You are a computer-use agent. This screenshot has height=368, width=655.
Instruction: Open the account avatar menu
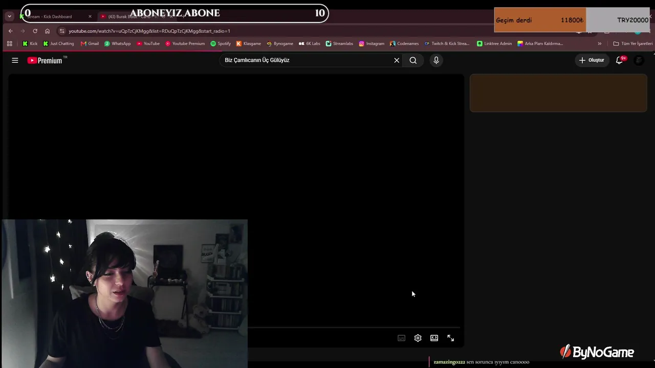pyautogui.click(x=639, y=60)
